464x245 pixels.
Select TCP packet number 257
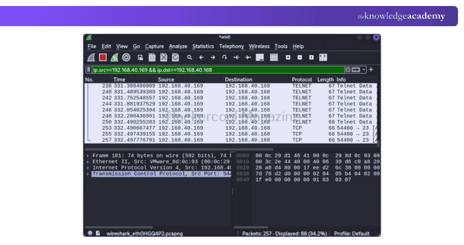click(231, 140)
